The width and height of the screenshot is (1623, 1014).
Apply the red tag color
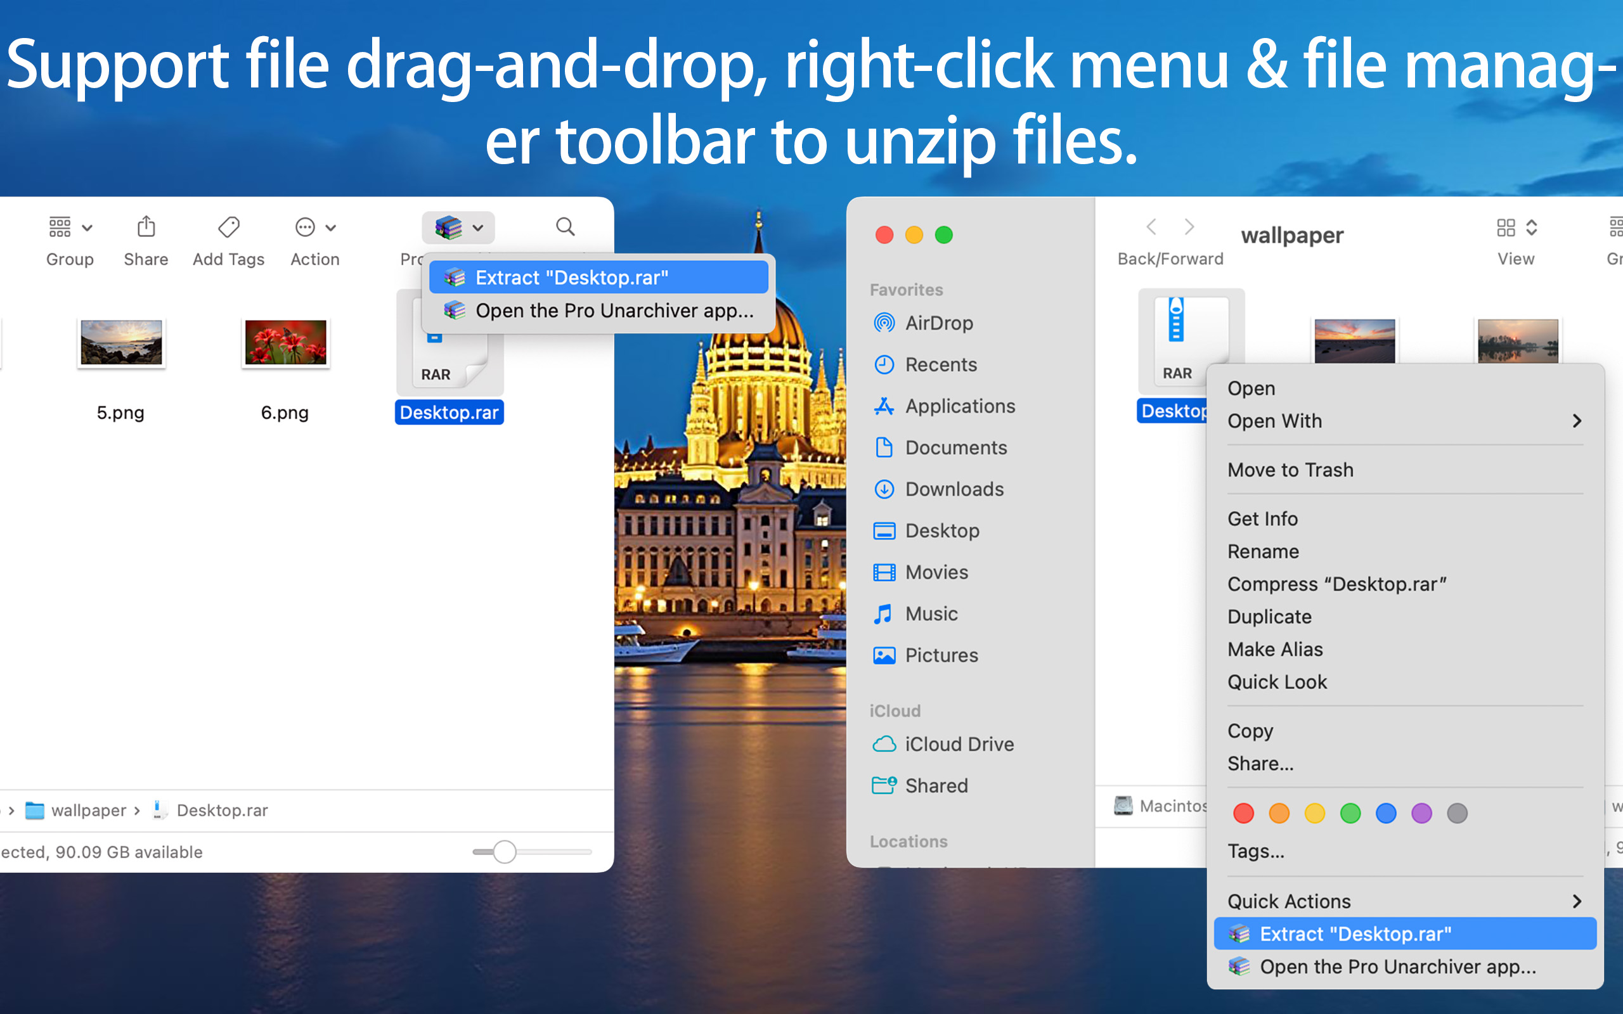point(1243,814)
